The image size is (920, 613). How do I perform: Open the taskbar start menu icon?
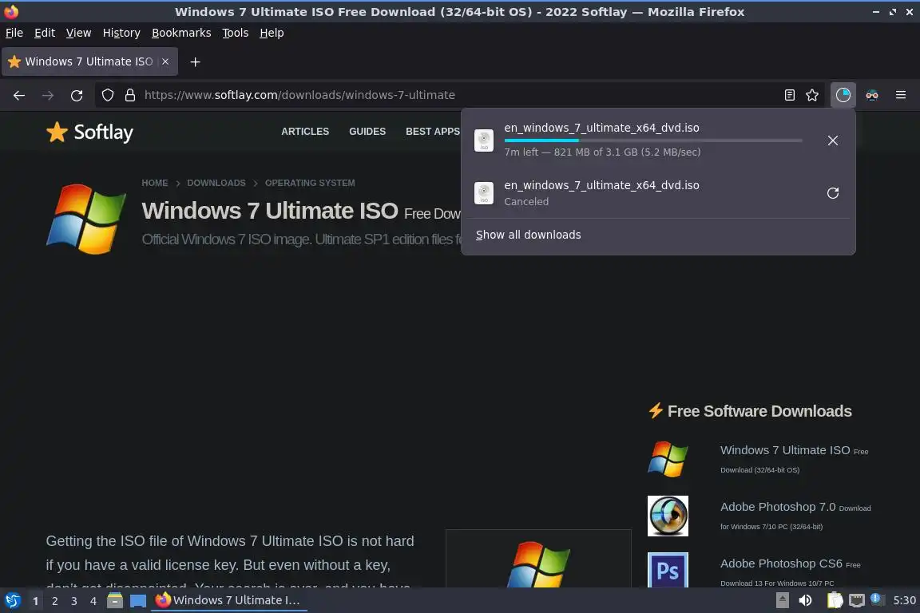point(13,601)
